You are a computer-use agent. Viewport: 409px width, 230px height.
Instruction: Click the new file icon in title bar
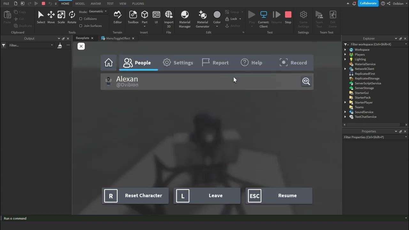coord(16,4)
